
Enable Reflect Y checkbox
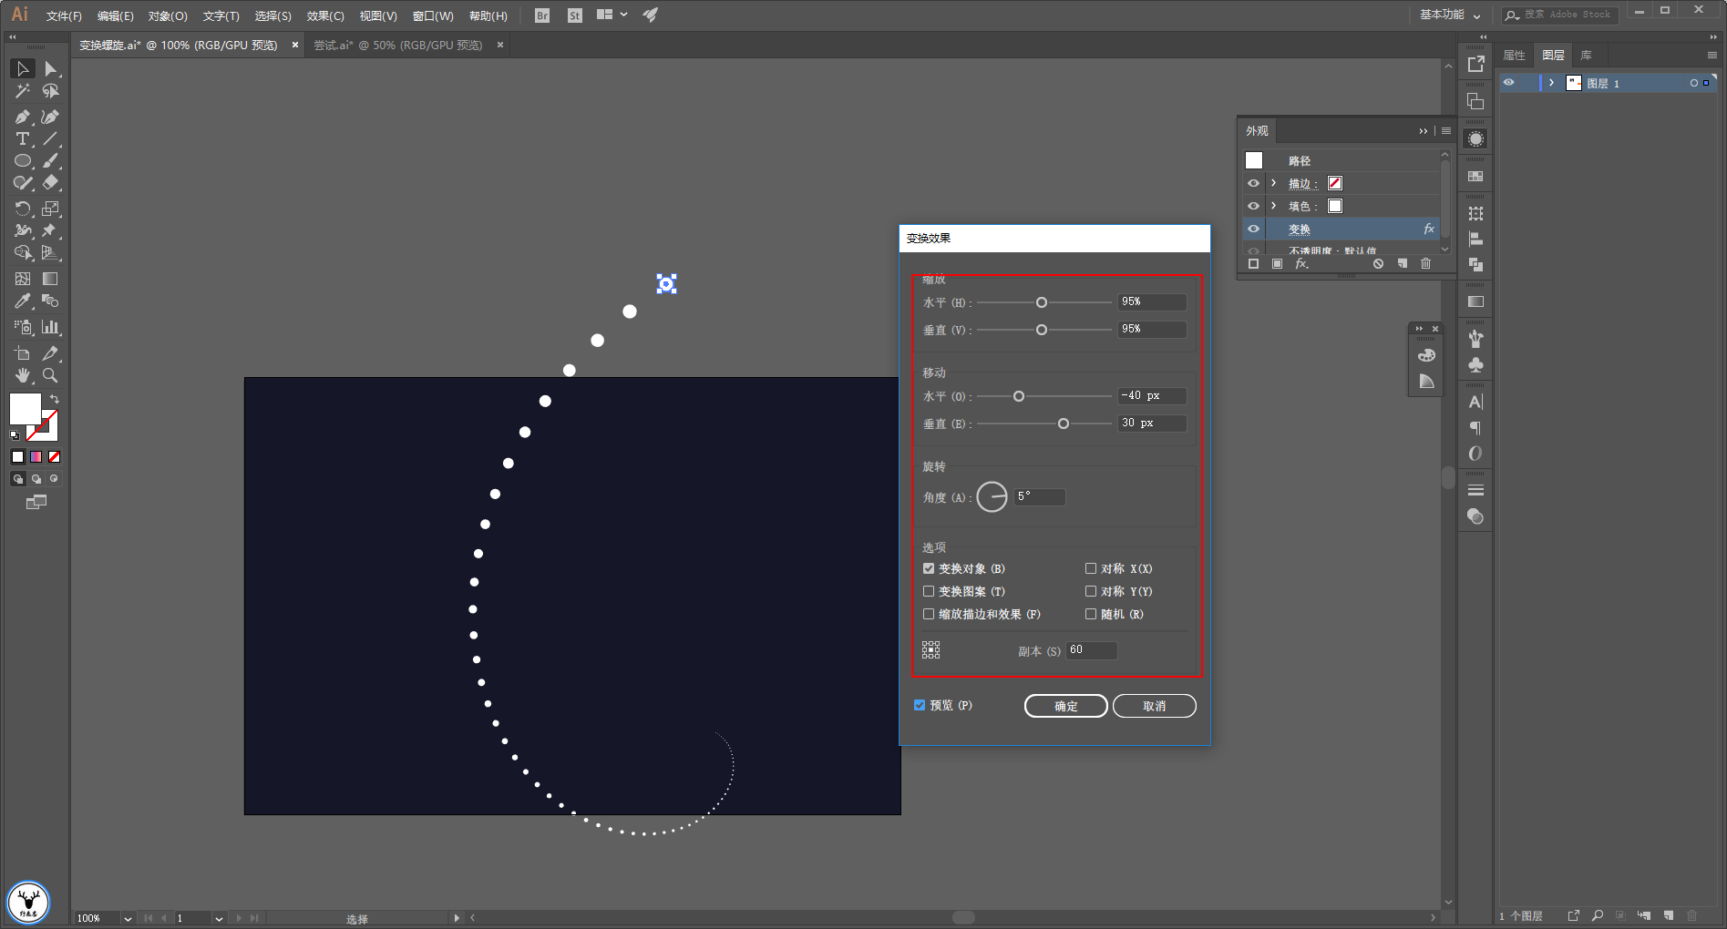pyautogui.click(x=1091, y=591)
